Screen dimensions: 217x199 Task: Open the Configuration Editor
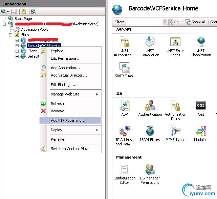point(125,174)
